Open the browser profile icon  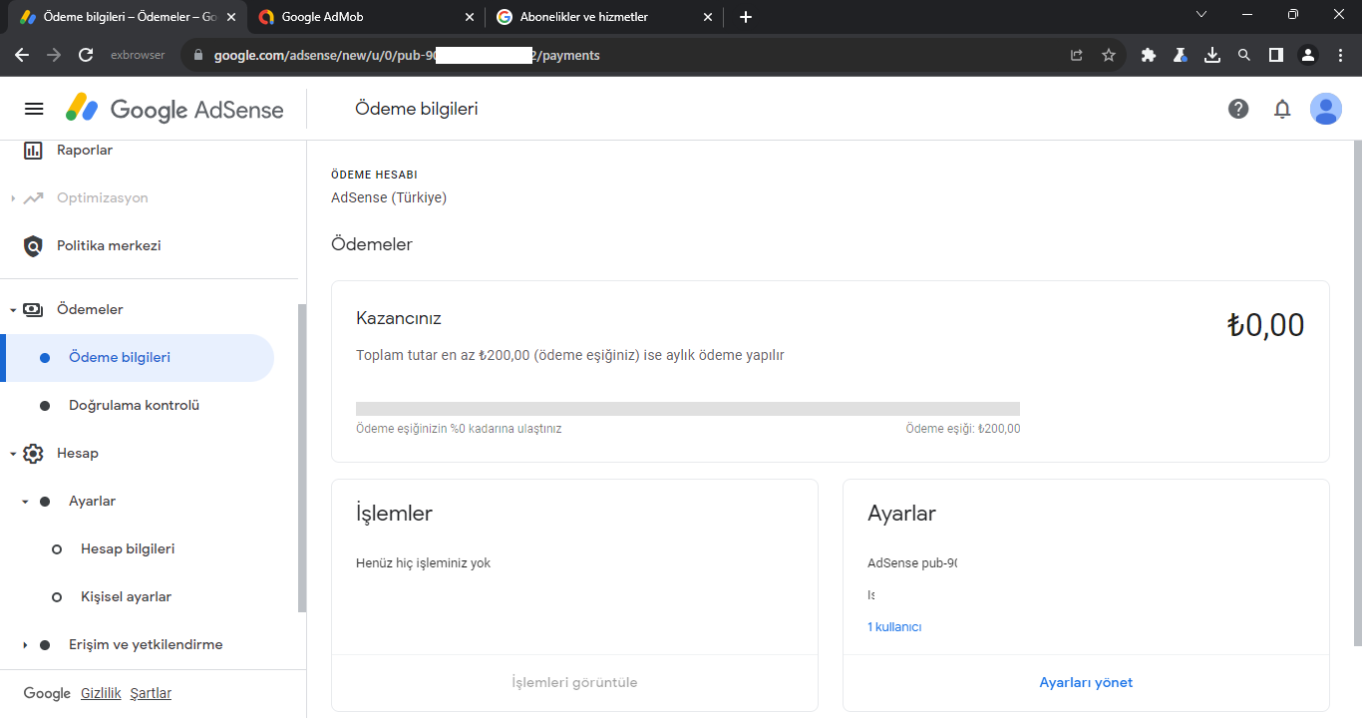(x=1308, y=56)
